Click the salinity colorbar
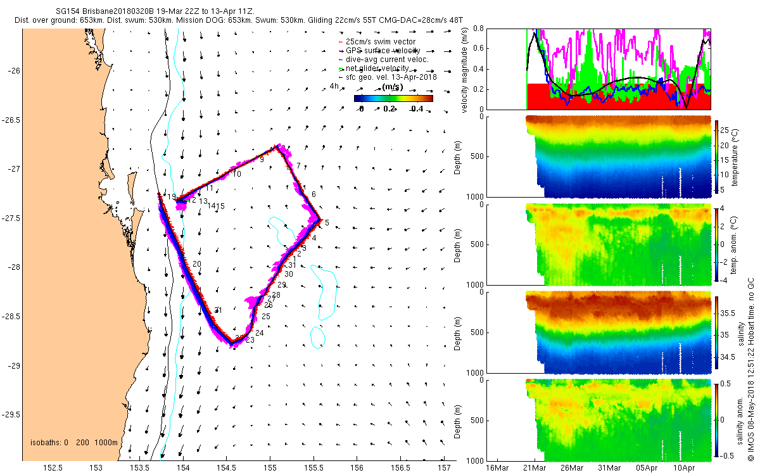The width and height of the screenshot is (760, 475). (x=716, y=332)
